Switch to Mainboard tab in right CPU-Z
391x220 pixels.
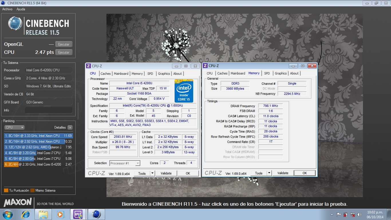238,74
